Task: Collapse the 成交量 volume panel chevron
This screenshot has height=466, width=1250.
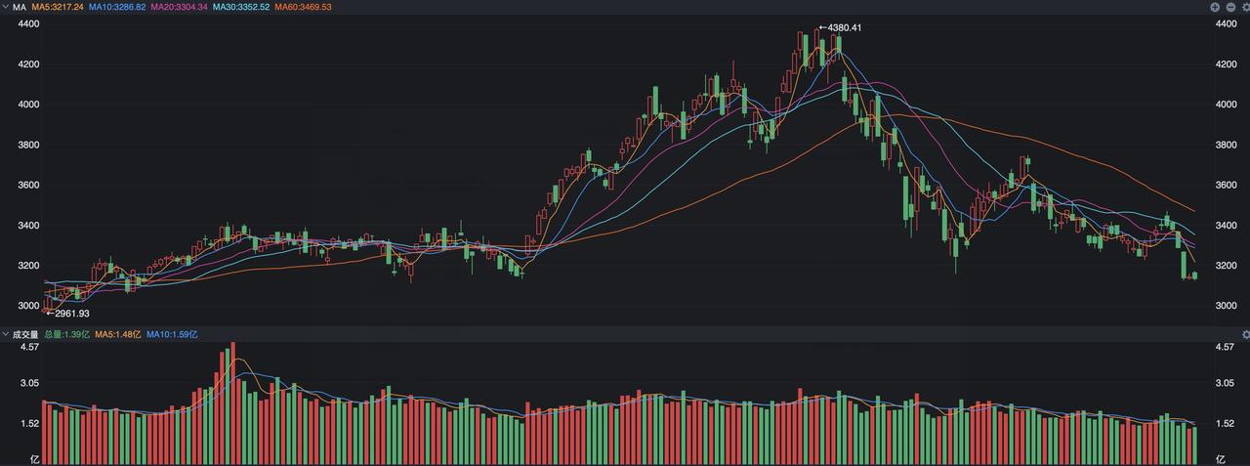Action: pos(5,334)
